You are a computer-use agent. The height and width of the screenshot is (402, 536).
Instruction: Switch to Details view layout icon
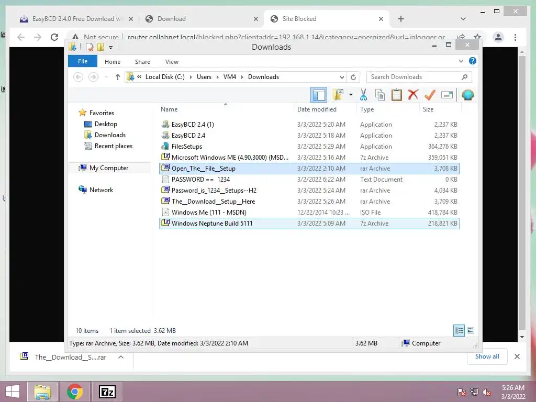(459, 330)
